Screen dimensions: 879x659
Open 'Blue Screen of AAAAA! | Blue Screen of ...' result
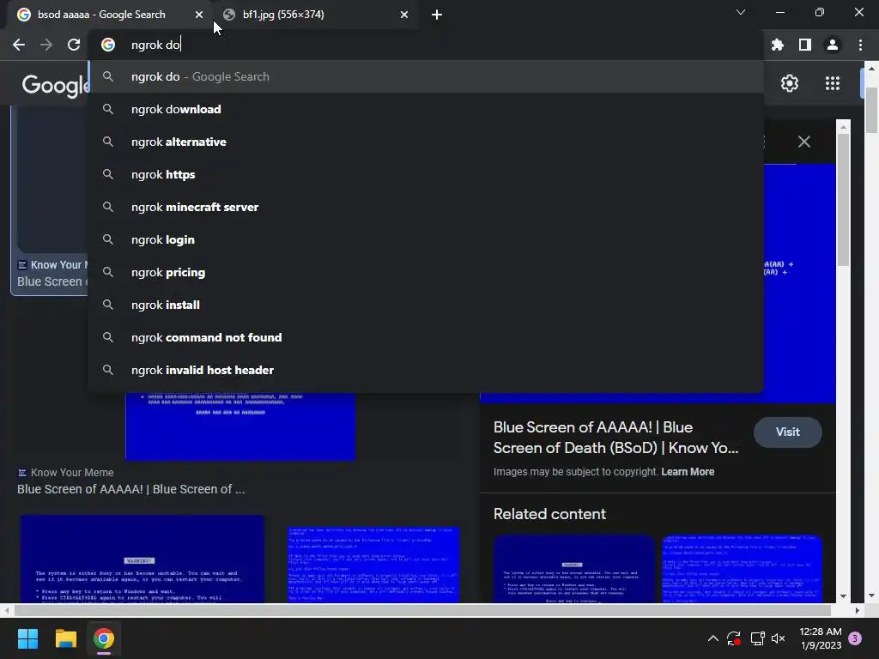(130, 489)
